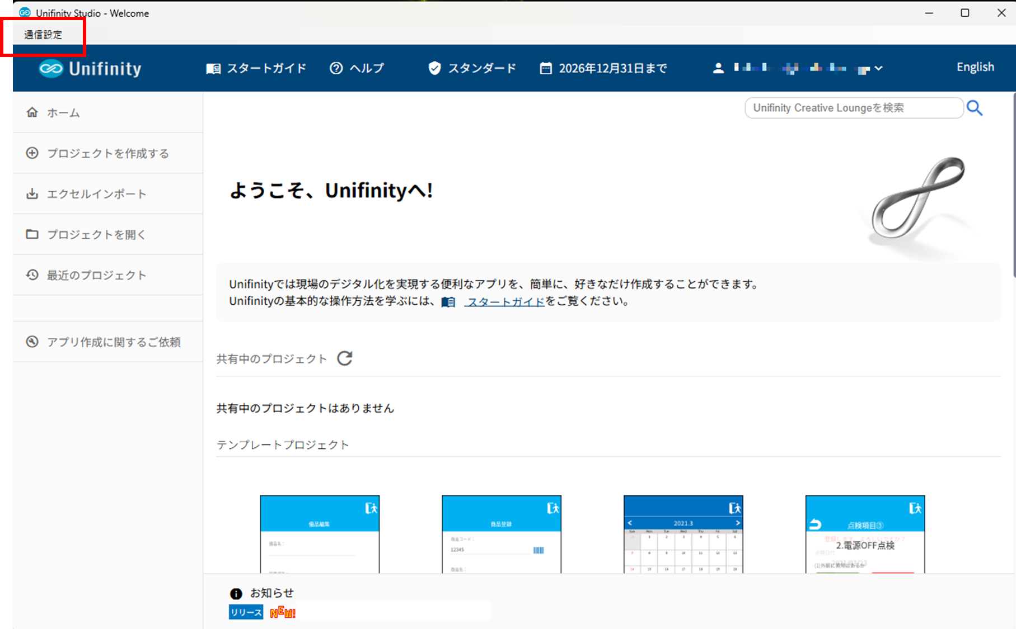Open the calendar template project thumbnail
Screen dimensions: 1016x629
[x=683, y=534]
